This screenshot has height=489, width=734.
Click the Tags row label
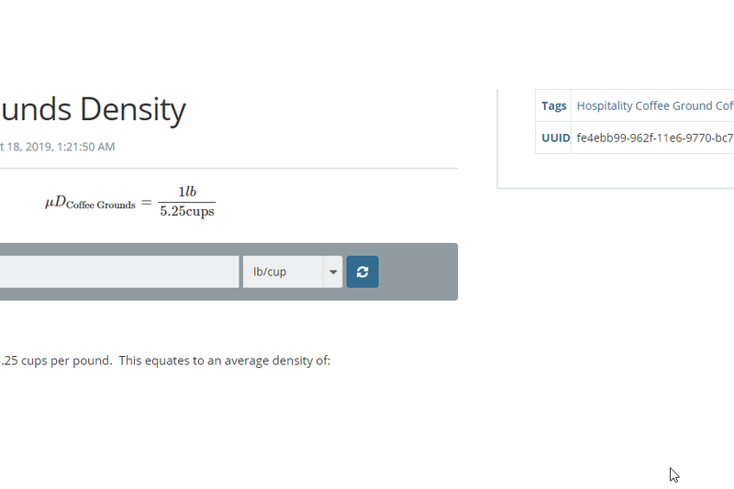[x=553, y=106]
